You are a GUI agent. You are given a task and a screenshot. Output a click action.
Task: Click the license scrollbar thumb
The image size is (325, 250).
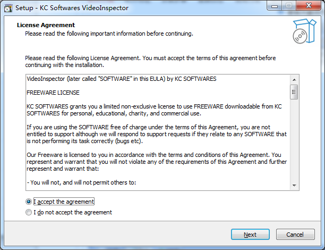[x=293, y=91]
